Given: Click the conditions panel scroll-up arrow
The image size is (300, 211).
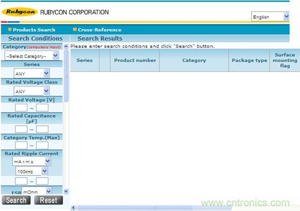Looking at the screenshot, I should tap(66, 46).
